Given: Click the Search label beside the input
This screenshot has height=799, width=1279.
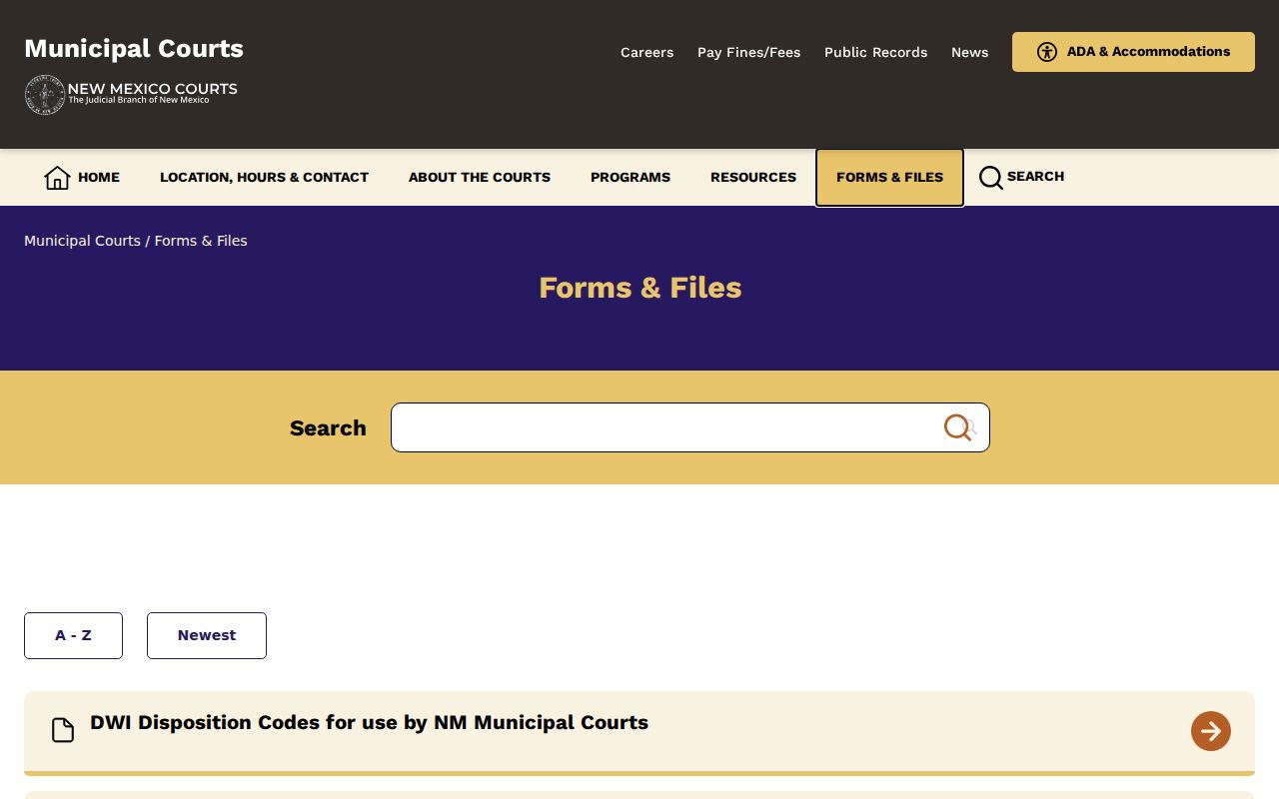Looking at the screenshot, I should point(328,427).
